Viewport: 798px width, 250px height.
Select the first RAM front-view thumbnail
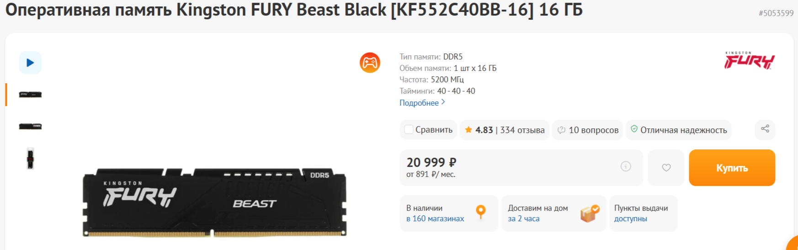point(30,95)
